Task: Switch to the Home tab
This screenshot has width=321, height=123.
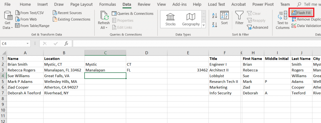Action: tap(25, 4)
